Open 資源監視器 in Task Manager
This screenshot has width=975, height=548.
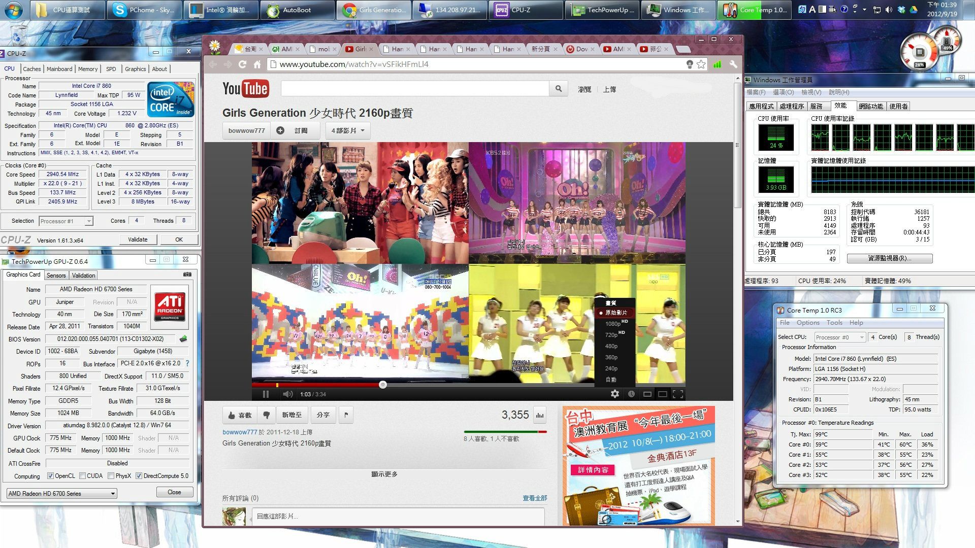890,258
